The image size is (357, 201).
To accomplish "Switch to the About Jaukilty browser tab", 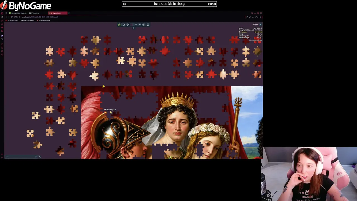I will click(x=18, y=13).
